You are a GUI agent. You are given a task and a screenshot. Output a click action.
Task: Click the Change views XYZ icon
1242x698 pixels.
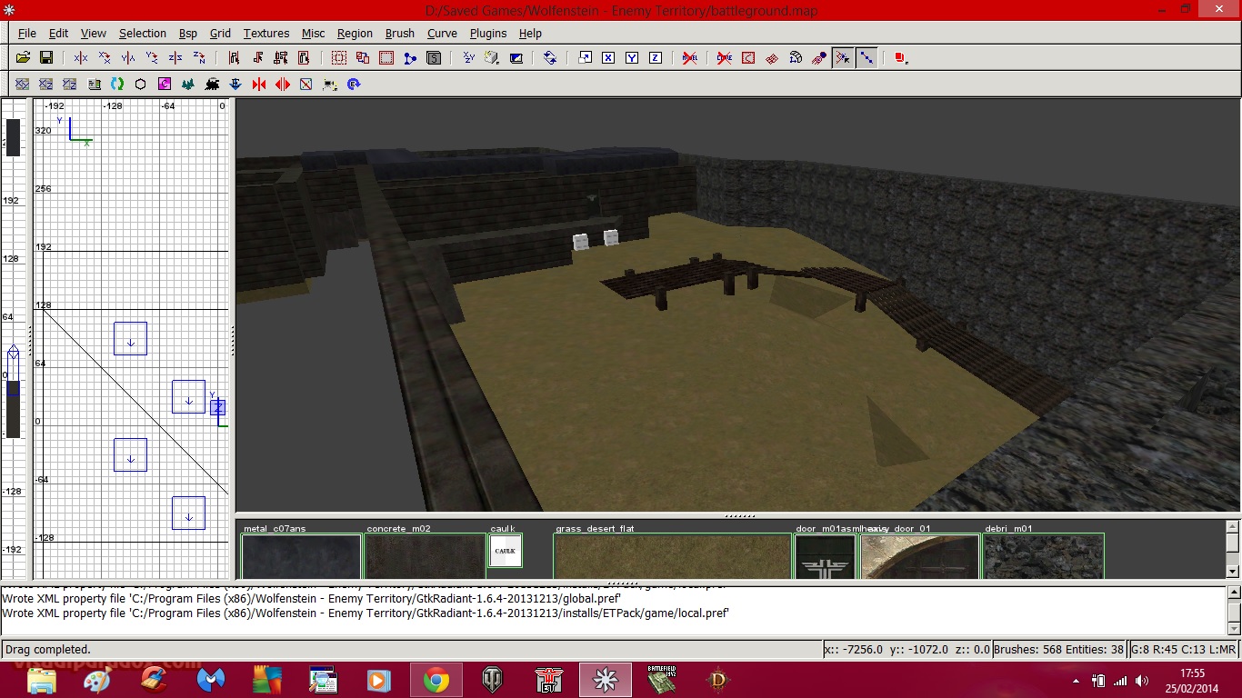click(x=468, y=57)
